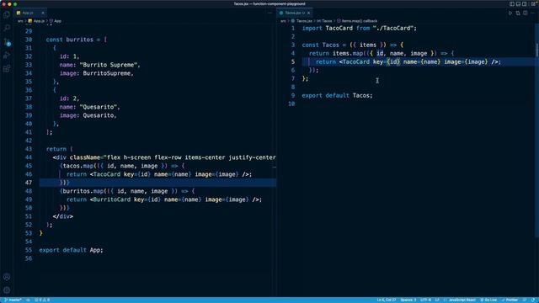This screenshot has height=303, width=539.
Task: Open the Search view in activity bar
Action: pos(7,28)
